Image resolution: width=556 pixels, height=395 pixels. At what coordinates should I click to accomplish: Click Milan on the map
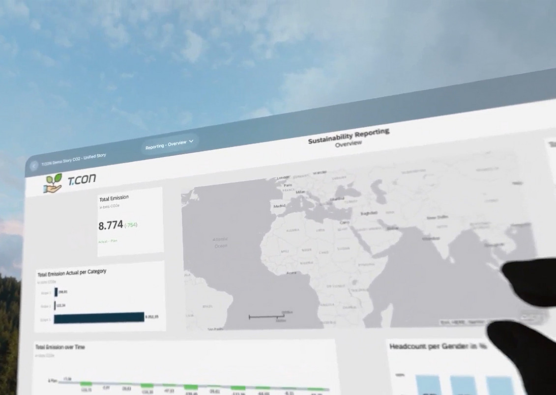point(300,192)
